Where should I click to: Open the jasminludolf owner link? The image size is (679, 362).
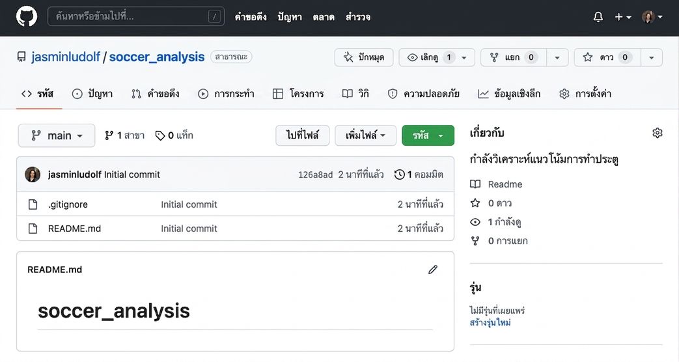pos(65,57)
